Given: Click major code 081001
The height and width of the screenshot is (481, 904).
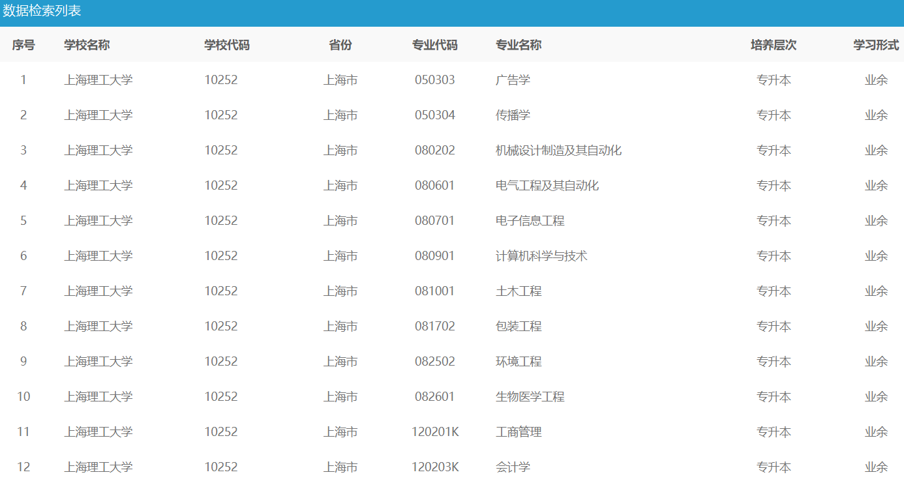Looking at the screenshot, I should pyautogui.click(x=435, y=291).
